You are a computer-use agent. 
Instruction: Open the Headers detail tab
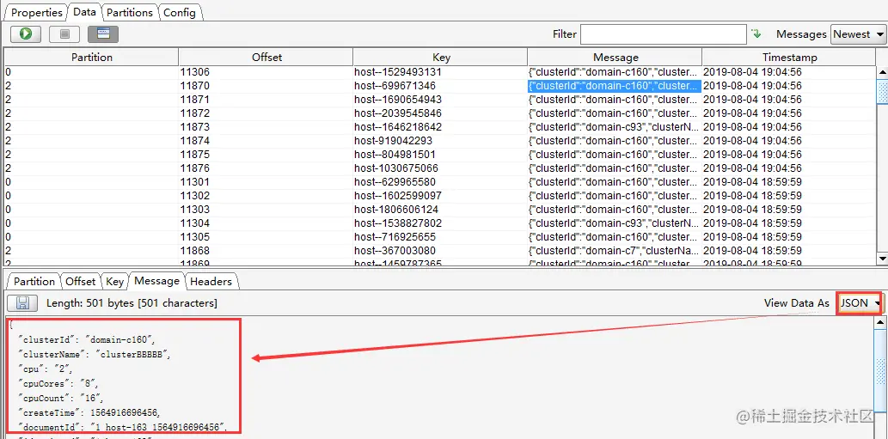pyautogui.click(x=211, y=281)
